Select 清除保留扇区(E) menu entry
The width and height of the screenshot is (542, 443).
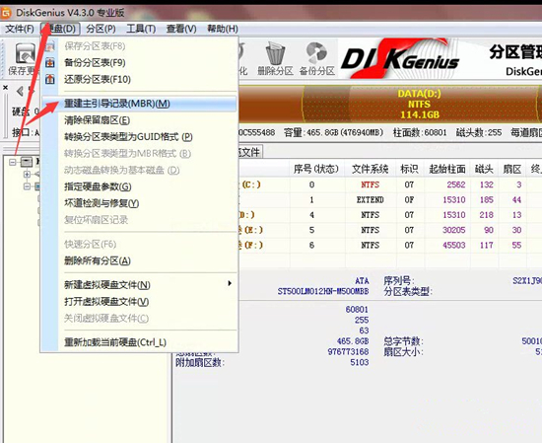139,120
